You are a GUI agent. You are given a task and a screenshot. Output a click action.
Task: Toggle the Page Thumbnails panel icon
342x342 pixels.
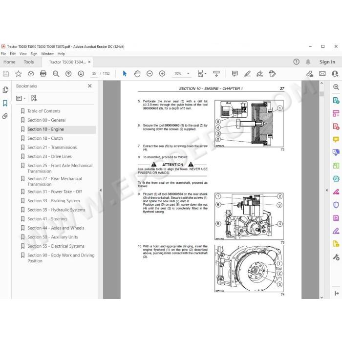(5, 89)
